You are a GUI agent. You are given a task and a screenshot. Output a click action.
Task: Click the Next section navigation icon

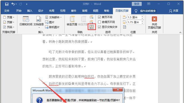pos(91,22)
